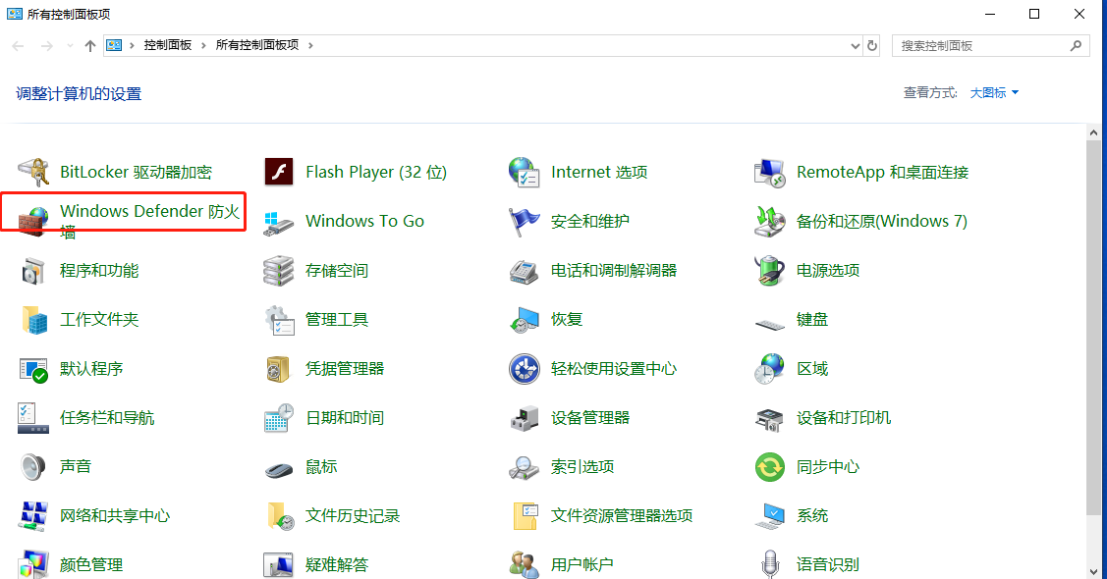Open the 大图标 view dropdown

point(993,92)
